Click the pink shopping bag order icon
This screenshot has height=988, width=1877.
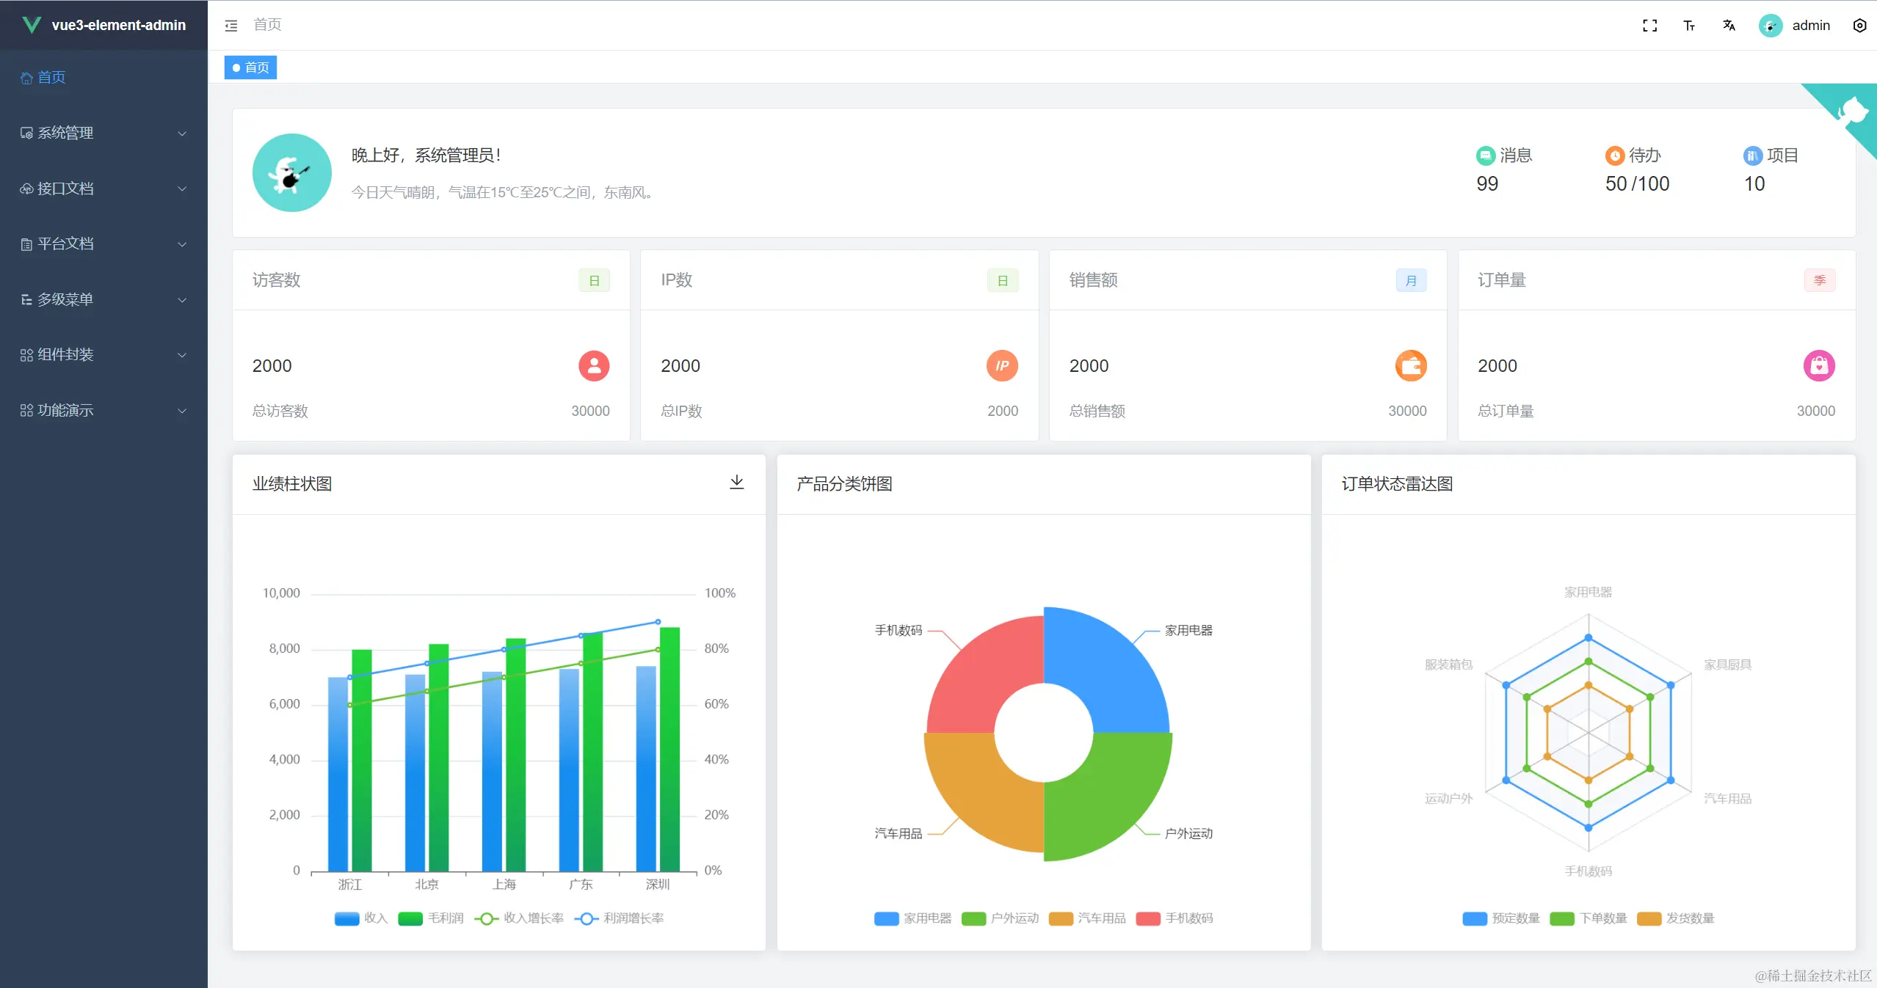(1818, 365)
